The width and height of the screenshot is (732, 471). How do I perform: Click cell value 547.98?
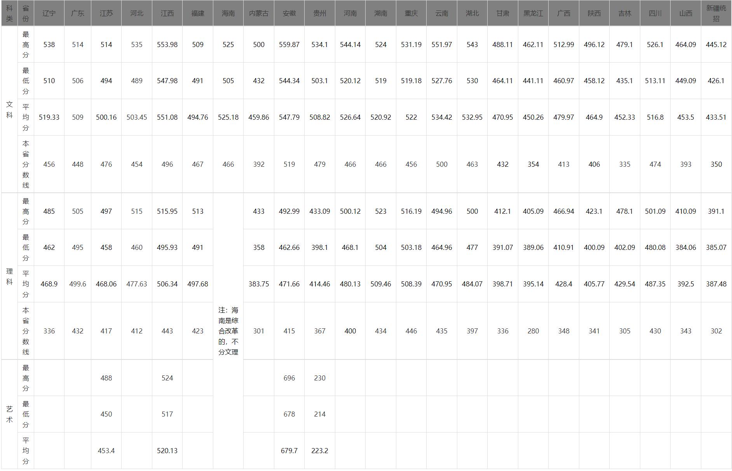click(x=167, y=81)
